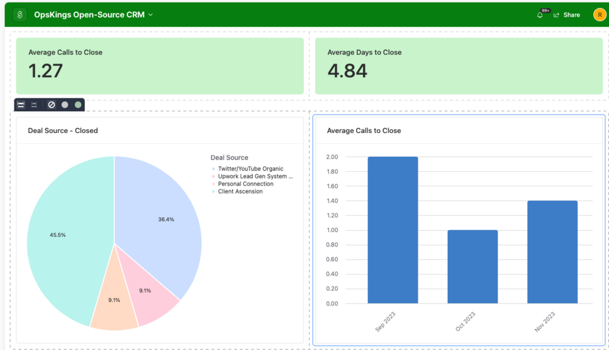Click the Average Calls to Close bar chart title
The image size is (609, 350).
click(364, 131)
